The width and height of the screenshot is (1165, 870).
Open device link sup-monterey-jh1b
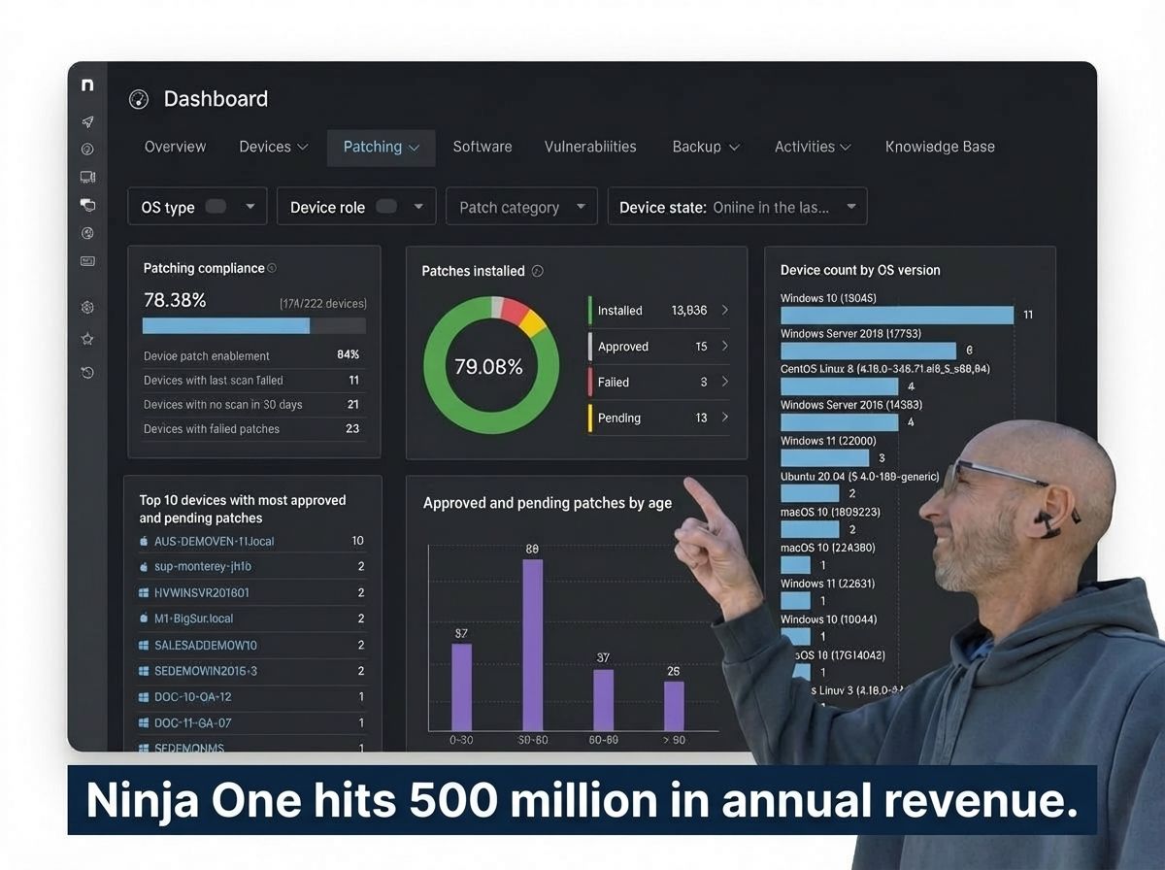click(x=203, y=566)
